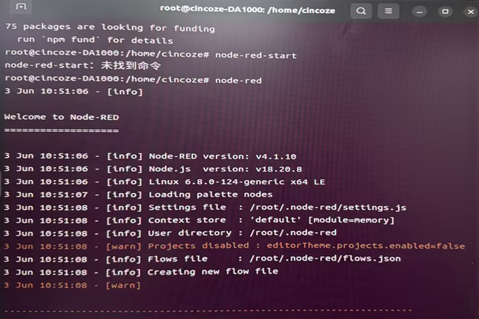
Task: Click the 'Projects disabled' warning line
Action: 234,246
